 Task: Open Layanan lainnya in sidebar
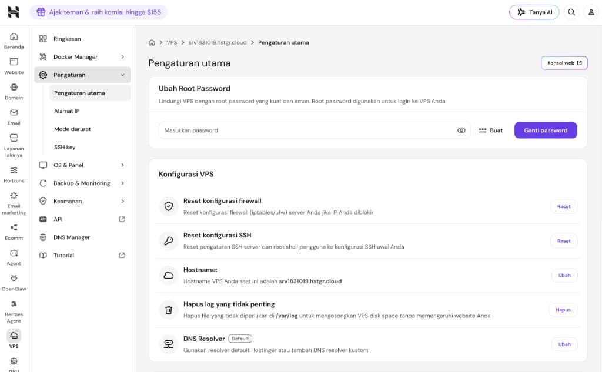pos(14,146)
